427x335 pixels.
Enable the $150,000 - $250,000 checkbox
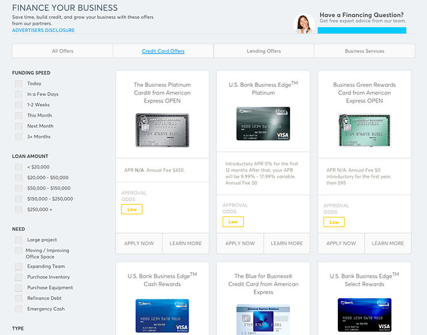(x=18, y=199)
